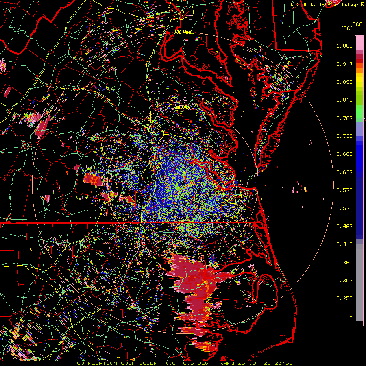Select the 0.840 legend value
The height and width of the screenshot is (366, 366).
click(344, 100)
